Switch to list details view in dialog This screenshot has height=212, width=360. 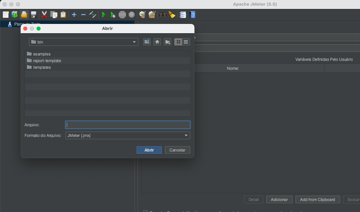tap(186, 42)
